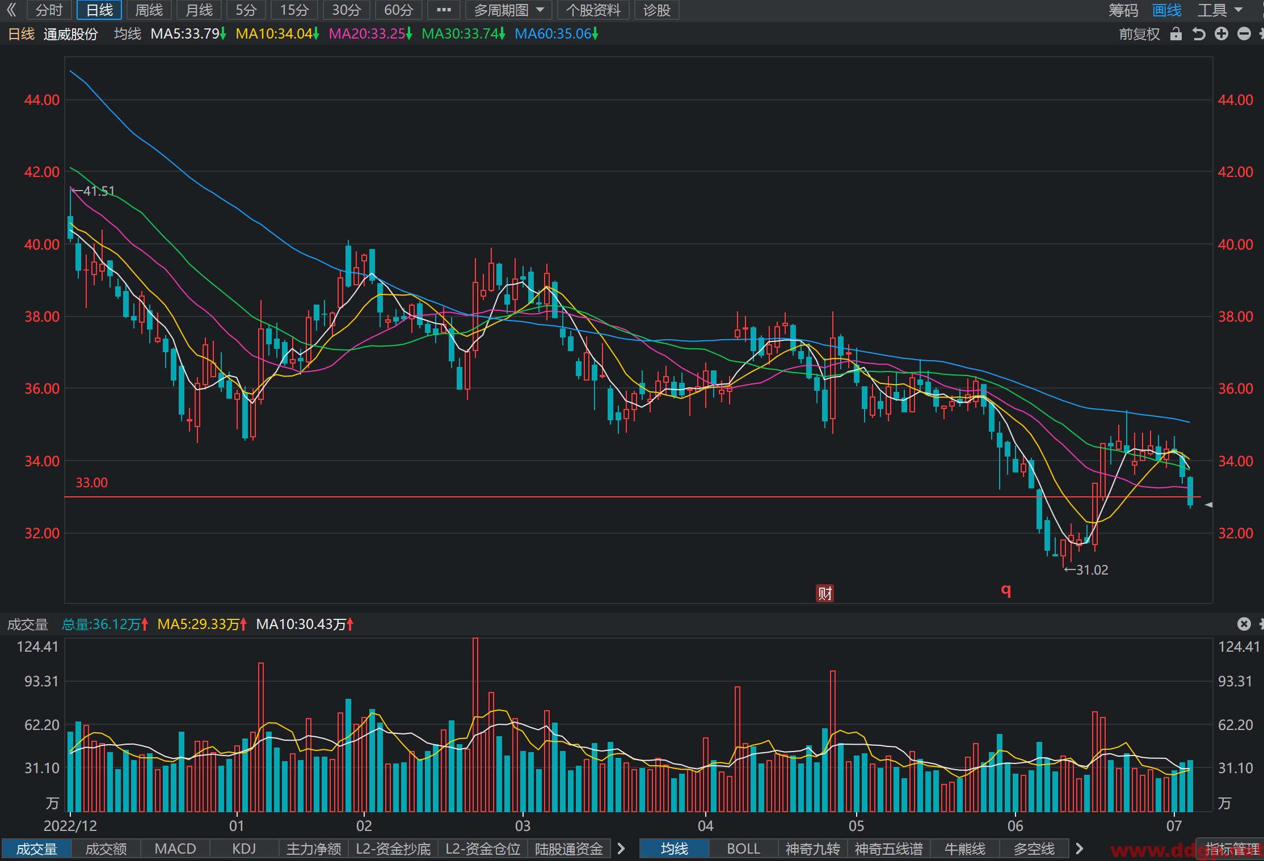The height and width of the screenshot is (861, 1264).
Task: Click the red q event marker
Action: [x=1006, y=590]
